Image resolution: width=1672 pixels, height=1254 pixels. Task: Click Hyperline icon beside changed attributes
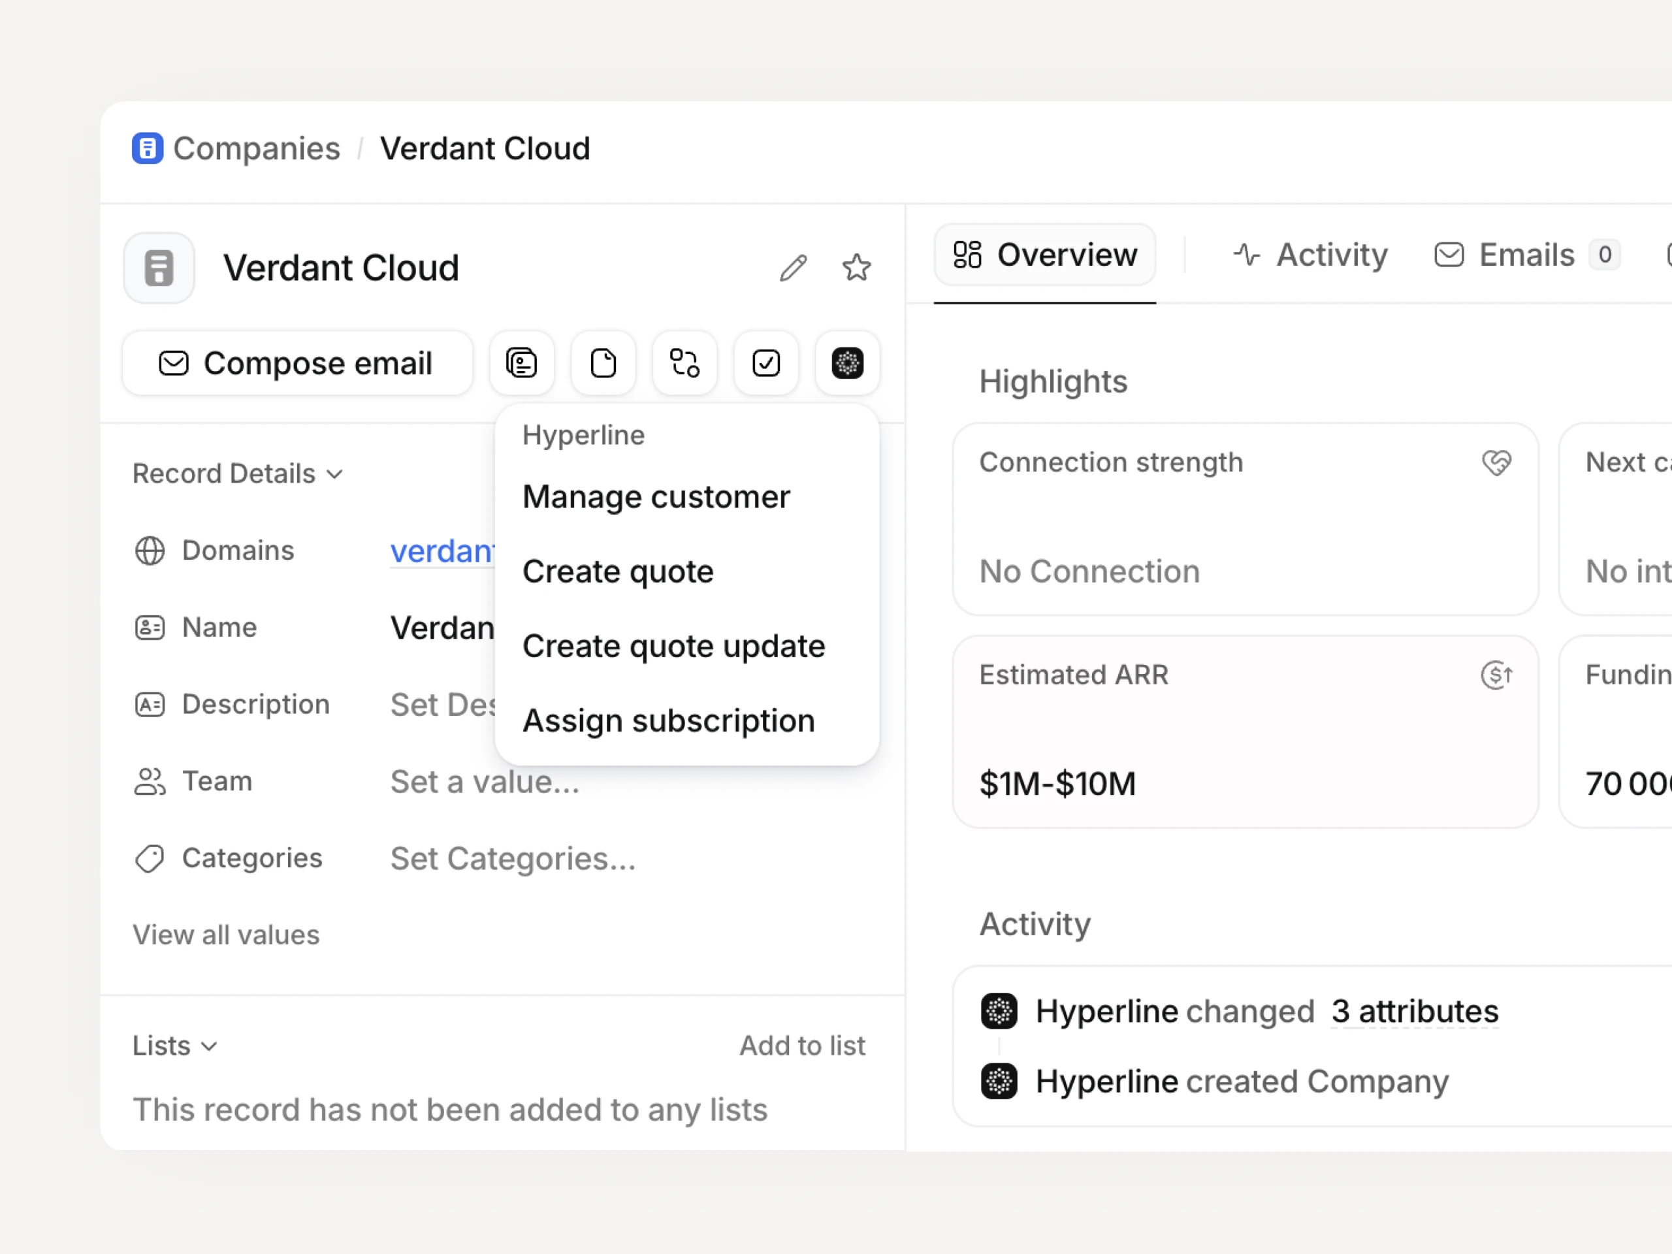click(x=999, y=1011)
